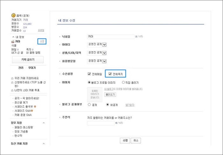Open the 관리 tab
The image size is (223, 155).
tap(21, 68)
